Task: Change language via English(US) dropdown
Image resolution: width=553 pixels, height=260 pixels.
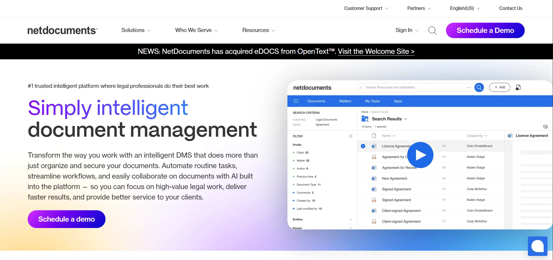Action: (465, 8)
